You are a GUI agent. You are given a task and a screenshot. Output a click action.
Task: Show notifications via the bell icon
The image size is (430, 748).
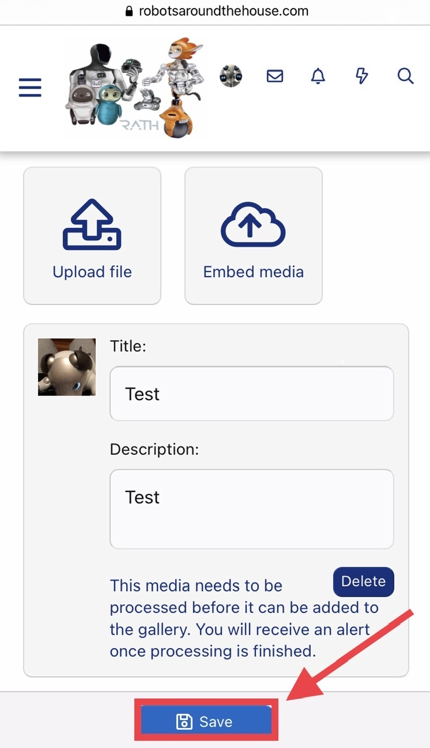[x=318, y=76]
